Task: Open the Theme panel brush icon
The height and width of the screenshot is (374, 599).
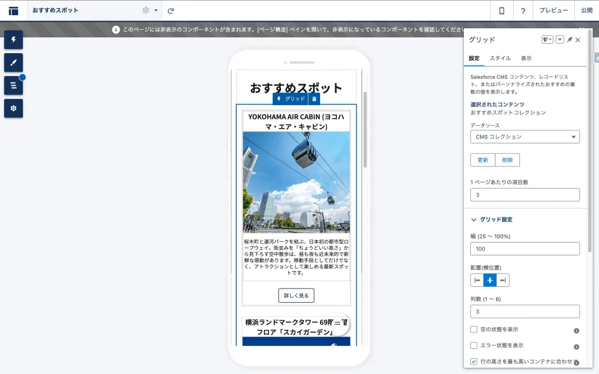Action: (13, 63)
